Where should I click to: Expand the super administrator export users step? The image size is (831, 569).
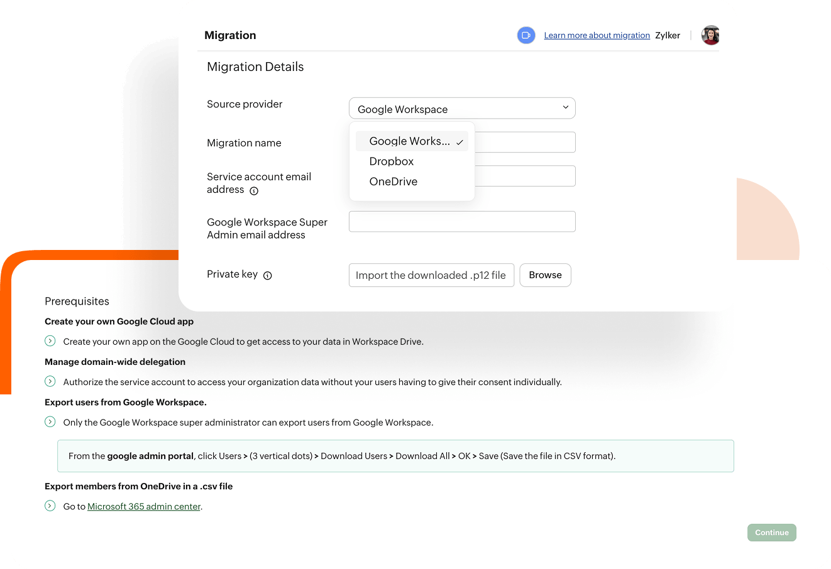[50, 421]
